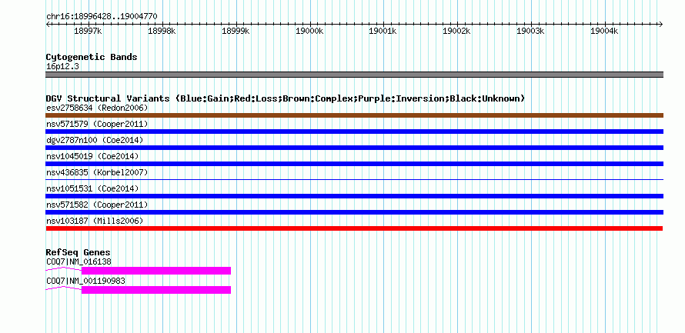Open the nsv571582 (Cooper2011) label
685x333 pixels.
click(97, 205)
